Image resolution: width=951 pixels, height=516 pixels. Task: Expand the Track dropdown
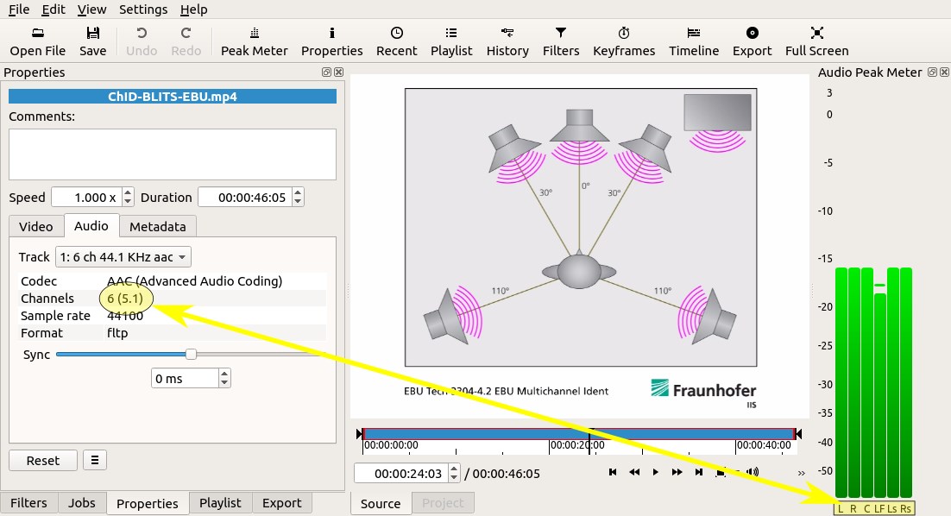[123, 257]
